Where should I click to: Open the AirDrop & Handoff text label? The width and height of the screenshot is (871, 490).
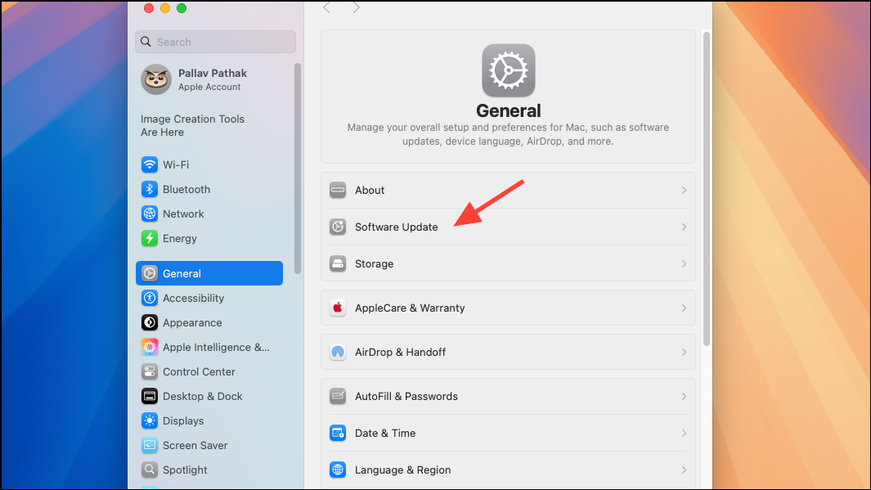pos(400,352)
